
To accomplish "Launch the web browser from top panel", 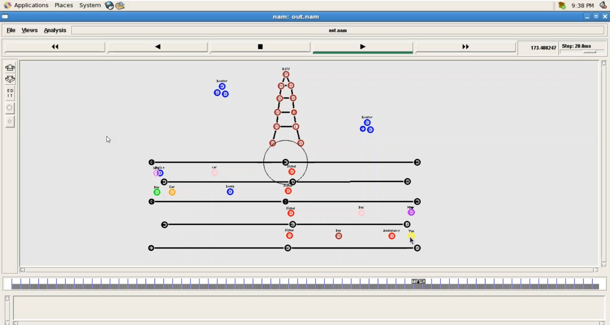I will point(109,5).
